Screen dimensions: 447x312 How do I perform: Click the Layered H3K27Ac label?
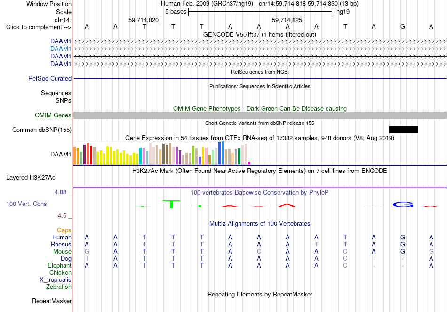(x=31, y=178)
